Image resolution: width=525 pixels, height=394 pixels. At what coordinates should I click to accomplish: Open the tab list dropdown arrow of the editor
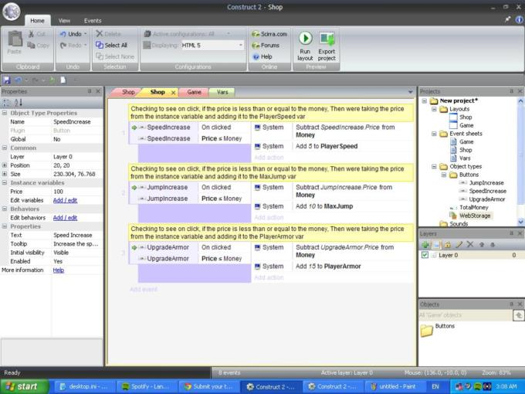411,92
